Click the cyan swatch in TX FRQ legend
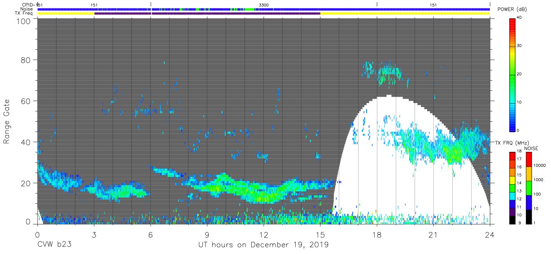This screenshot has width=551, height=254. (512, 195)
